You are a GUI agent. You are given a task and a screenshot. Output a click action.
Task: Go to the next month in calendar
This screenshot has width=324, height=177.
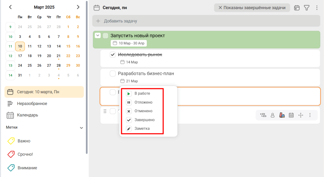pos(78,7)
